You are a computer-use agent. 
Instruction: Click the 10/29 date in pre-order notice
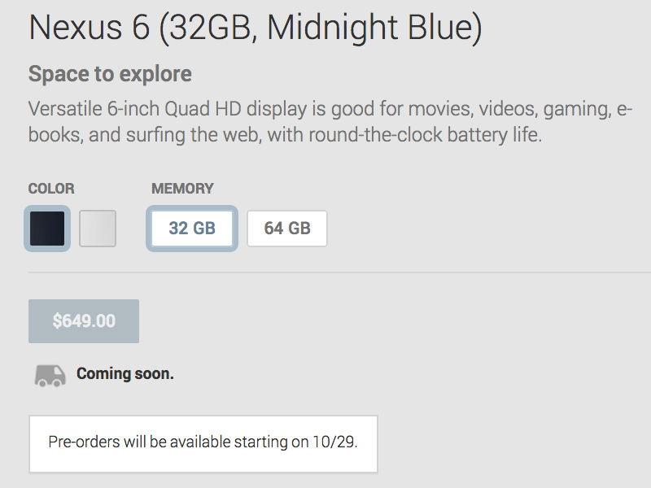(334, 442)
